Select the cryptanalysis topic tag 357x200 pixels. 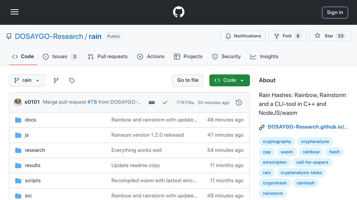pyautogui.click(x=315, y=141)
